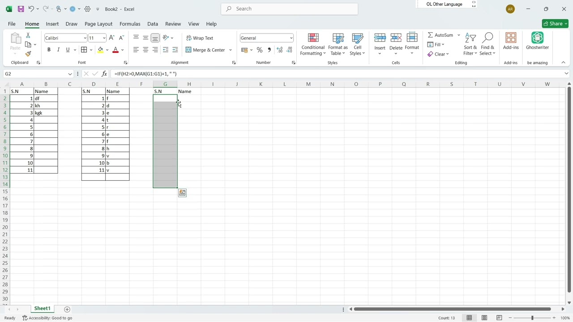This screenshot has width=573, height=322.
Task: Save the workbook with the Save icon
Action: (21, 9)
